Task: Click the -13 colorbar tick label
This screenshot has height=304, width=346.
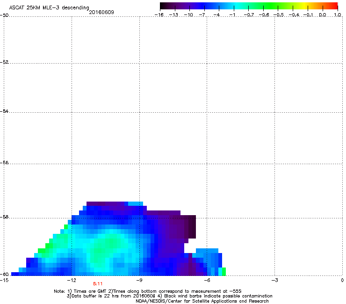Action: (x=173, y=15)
